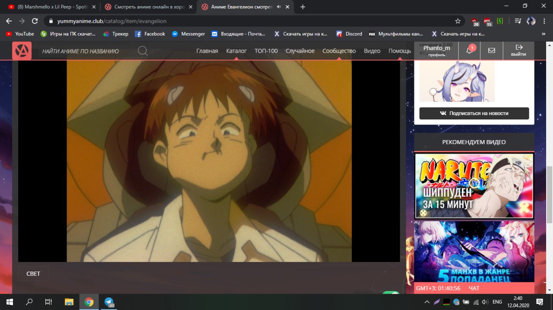Open Discord bookmark
Image resolution: width=553 pixels, height=310 pixels.
tap(349, 34)
